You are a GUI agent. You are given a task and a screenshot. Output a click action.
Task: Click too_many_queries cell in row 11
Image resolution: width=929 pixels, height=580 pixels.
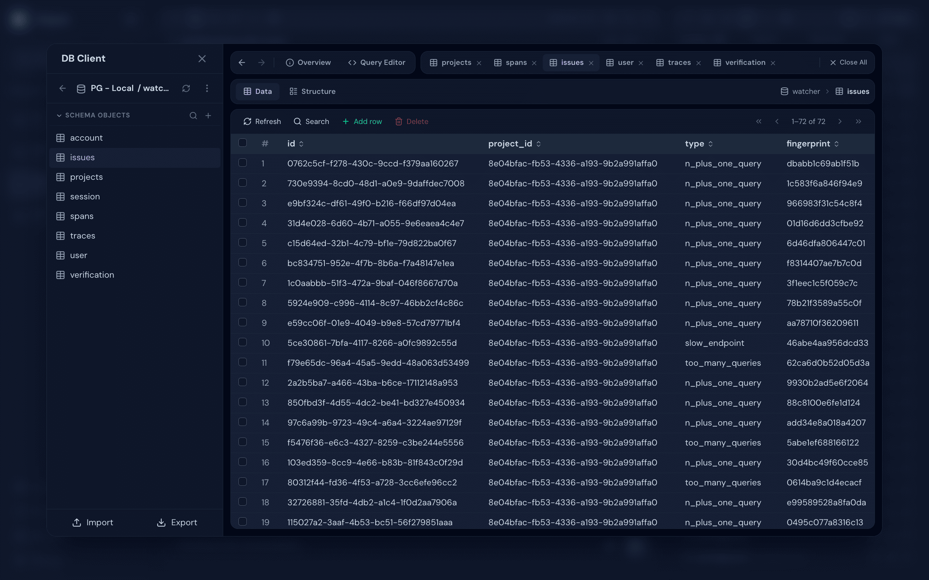723,363
